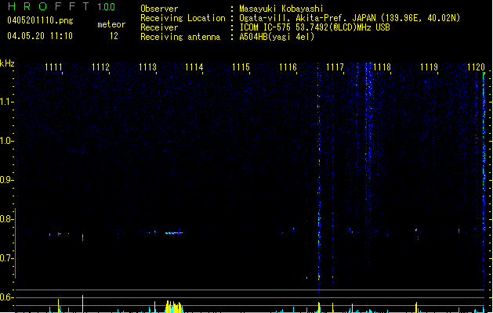Click time axis marker 1114
The height and width of the screenshot is (313, 493).
pos(194,67)
